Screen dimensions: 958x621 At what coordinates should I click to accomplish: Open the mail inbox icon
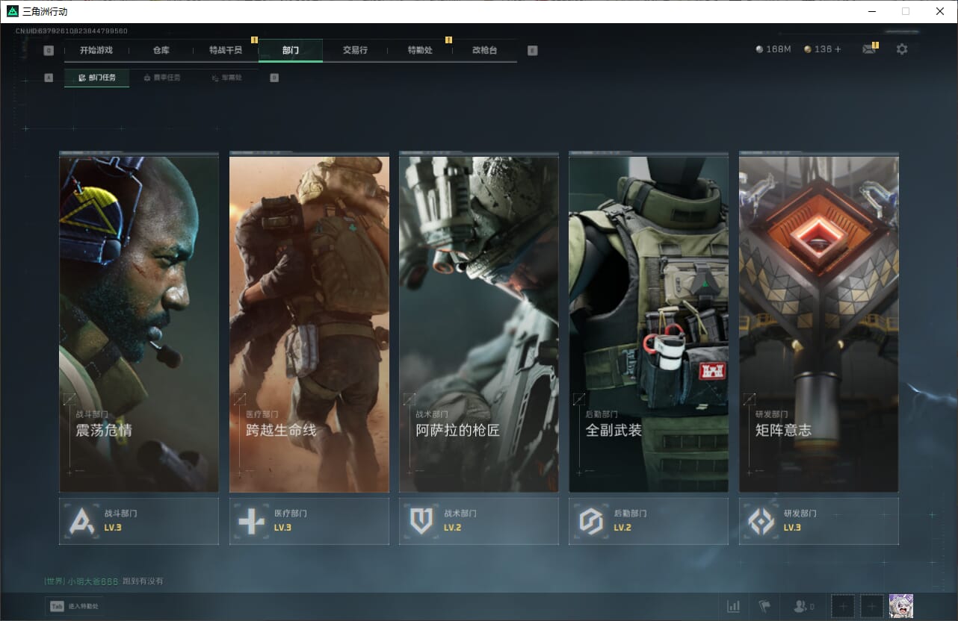click(x=868, y=49)
